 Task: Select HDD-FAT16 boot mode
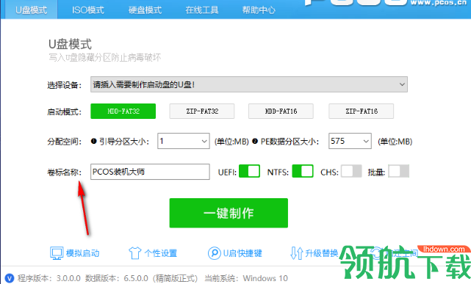[281, 112]
